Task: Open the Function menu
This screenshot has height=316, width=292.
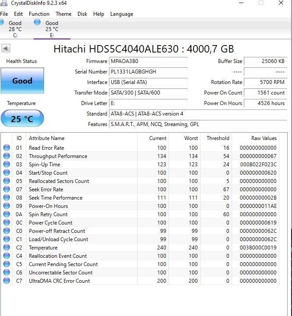Action: pos(39,14)
